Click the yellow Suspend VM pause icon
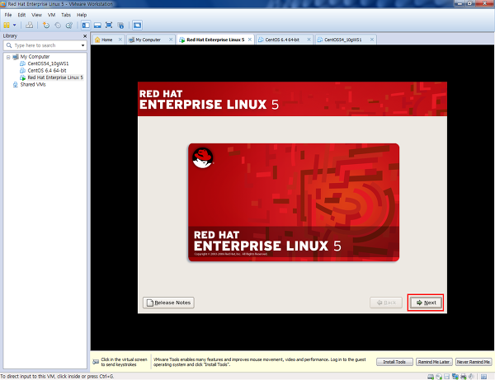 click(x=7, y=26)
